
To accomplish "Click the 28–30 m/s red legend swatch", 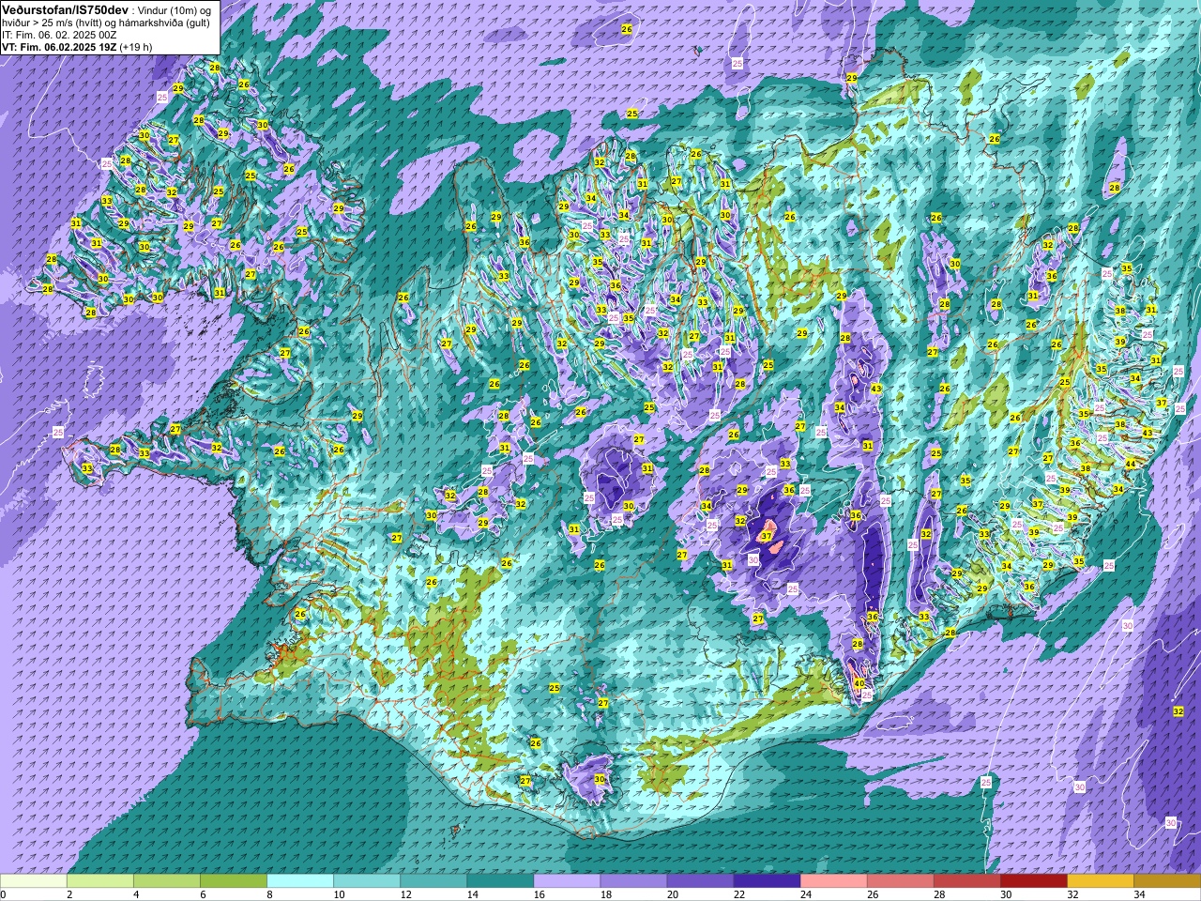I will (x=966, y=881).
